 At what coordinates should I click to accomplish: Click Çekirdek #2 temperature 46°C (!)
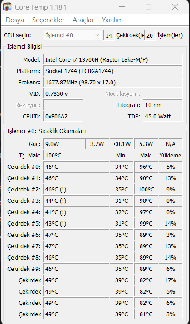pos(76,190)
